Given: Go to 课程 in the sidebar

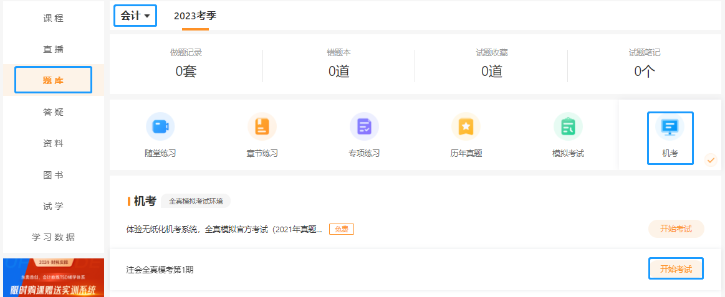Looking at the screenshot, I should pos(53,18).
